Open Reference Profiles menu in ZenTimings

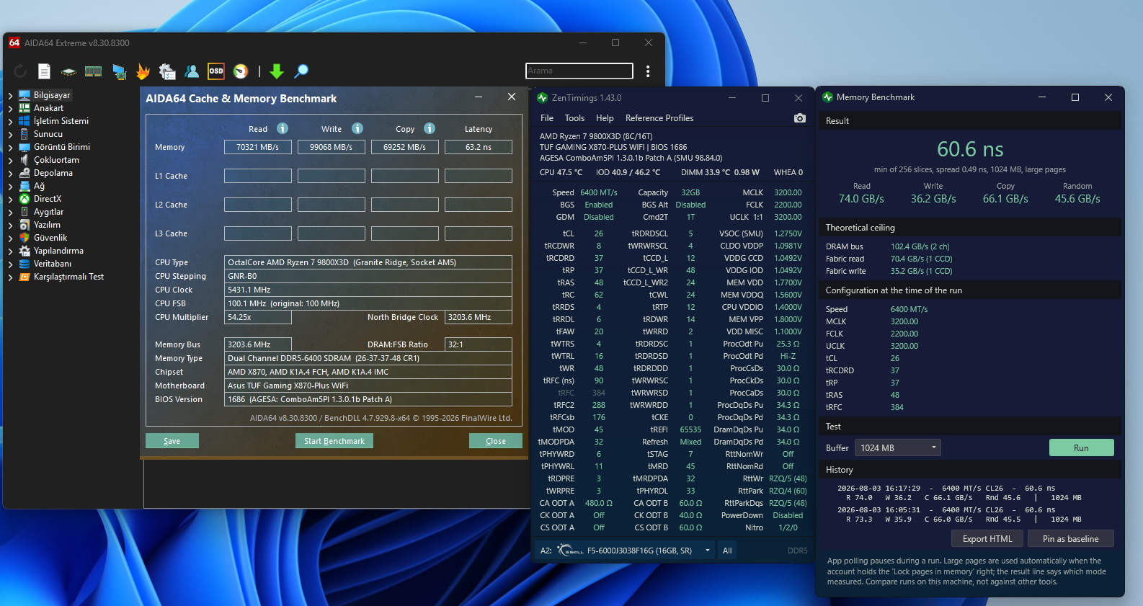659,118
